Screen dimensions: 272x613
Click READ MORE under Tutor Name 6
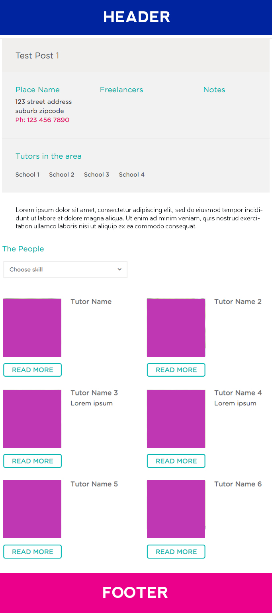pyautogui.click(x=176, y=552)
